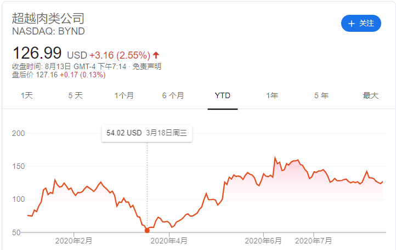Select the 5 天 range tab
396x250 pixels.
[76, 95]
